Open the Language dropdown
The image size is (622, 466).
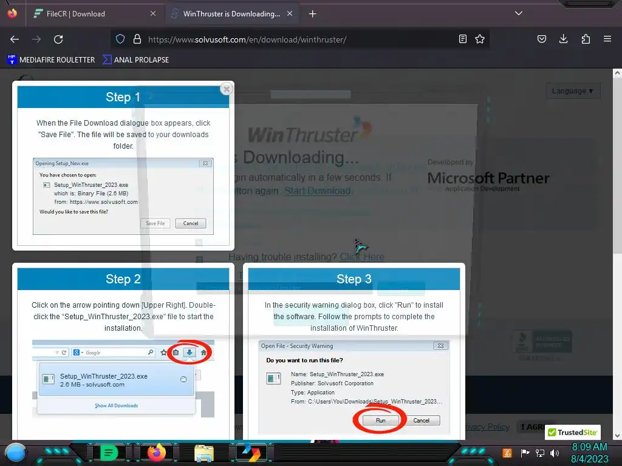[x=573, y=91]
